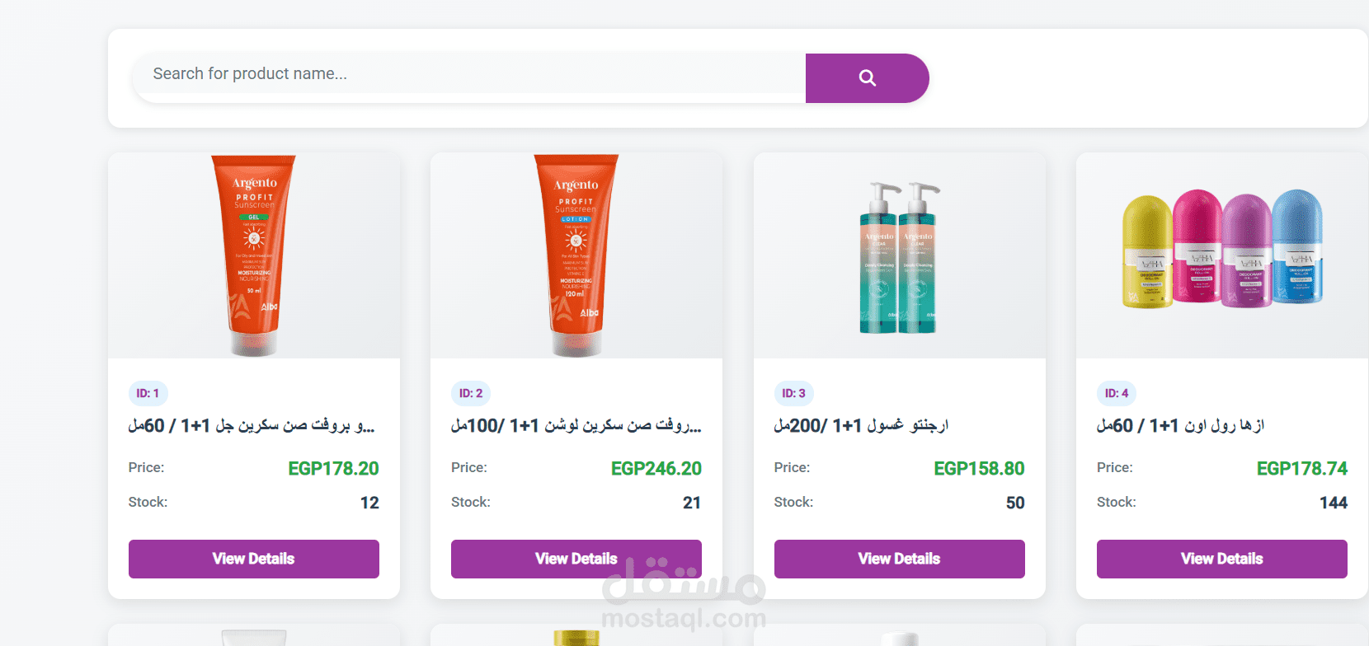The width and height of the screenshot is (1369, 646).
Task: Click the ID: 1 badge on the first product
Action: point(148,393)
